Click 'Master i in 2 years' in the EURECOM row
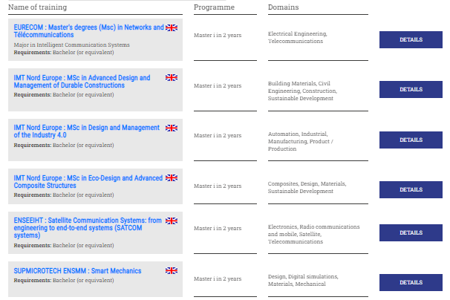 218,36
